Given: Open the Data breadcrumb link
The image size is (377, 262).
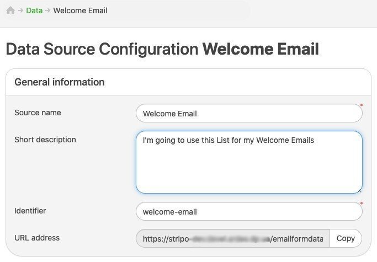Looking at the screenshot, I should click(x=34, y=10).
